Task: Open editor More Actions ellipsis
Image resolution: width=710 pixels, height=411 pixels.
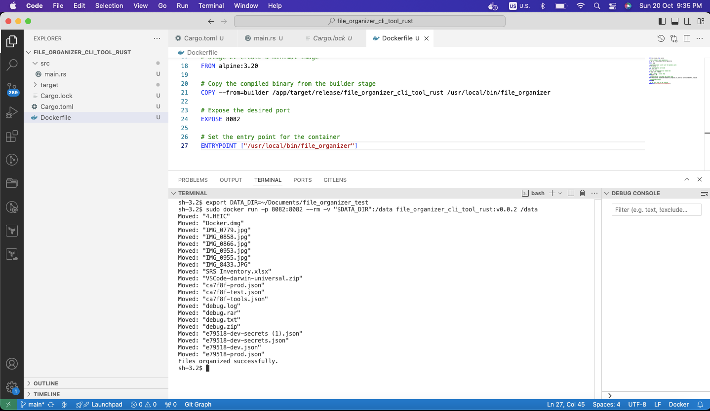Action: 700,38
